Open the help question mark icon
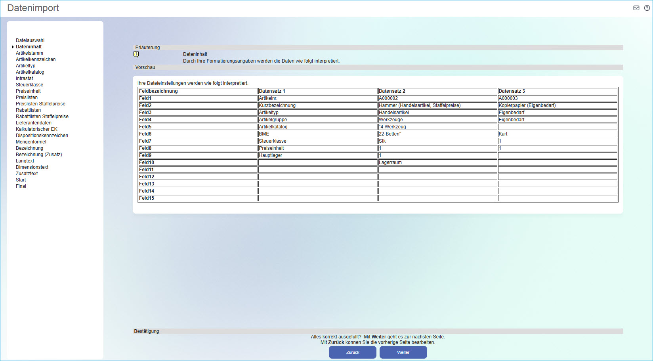This screenshot has height=361, width=653. 647,8
